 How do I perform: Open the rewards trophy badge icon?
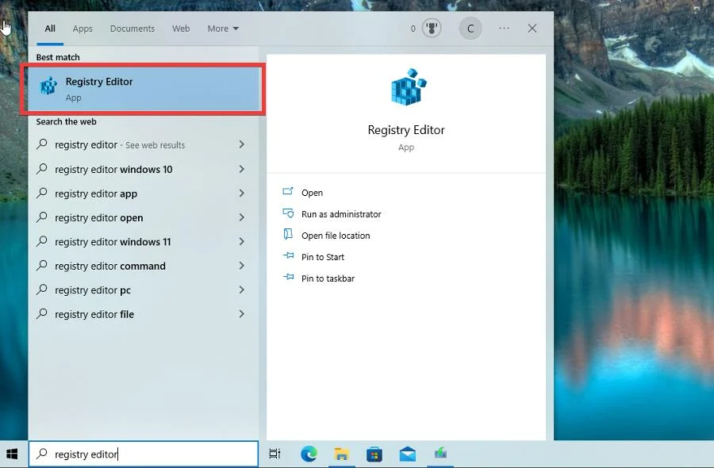click(x=432, y=29)
